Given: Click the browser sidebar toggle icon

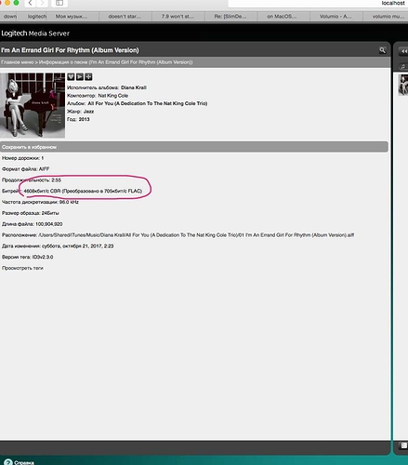Looking at the screenshot, I should 59,3.
